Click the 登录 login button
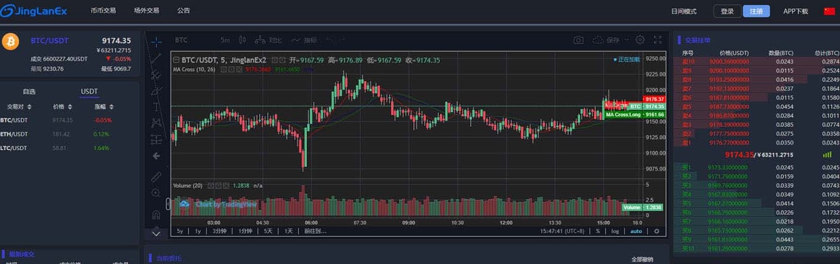The height and width of the screenshot is (264, 840). (x=727, y=11)
